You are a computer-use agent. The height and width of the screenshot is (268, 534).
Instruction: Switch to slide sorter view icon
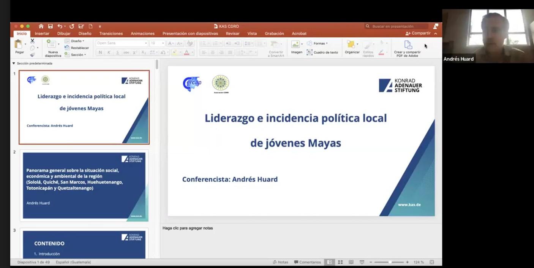pos(340,262)
